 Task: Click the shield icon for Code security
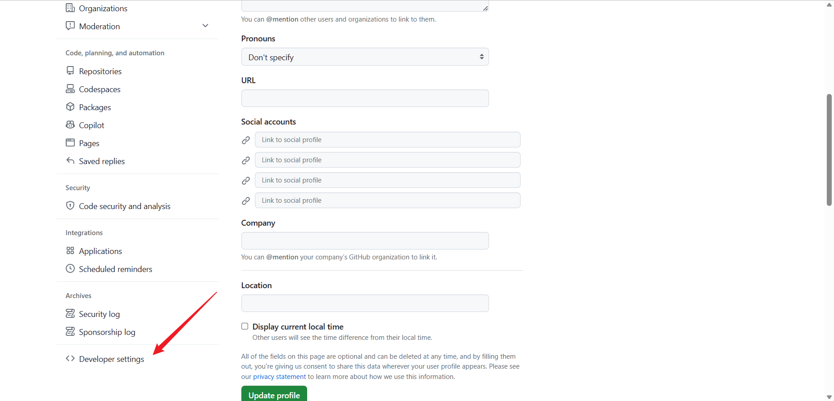70,206
